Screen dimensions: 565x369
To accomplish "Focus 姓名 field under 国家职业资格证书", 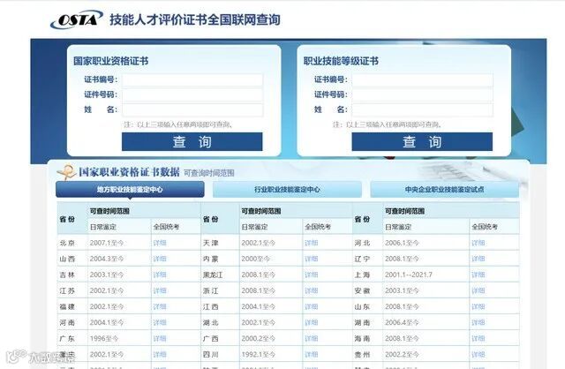I will coord(192,110).
